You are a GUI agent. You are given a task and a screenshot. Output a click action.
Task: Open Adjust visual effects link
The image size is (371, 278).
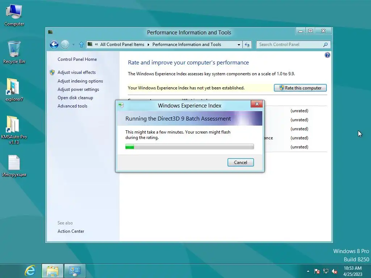(x=76, y=72)
